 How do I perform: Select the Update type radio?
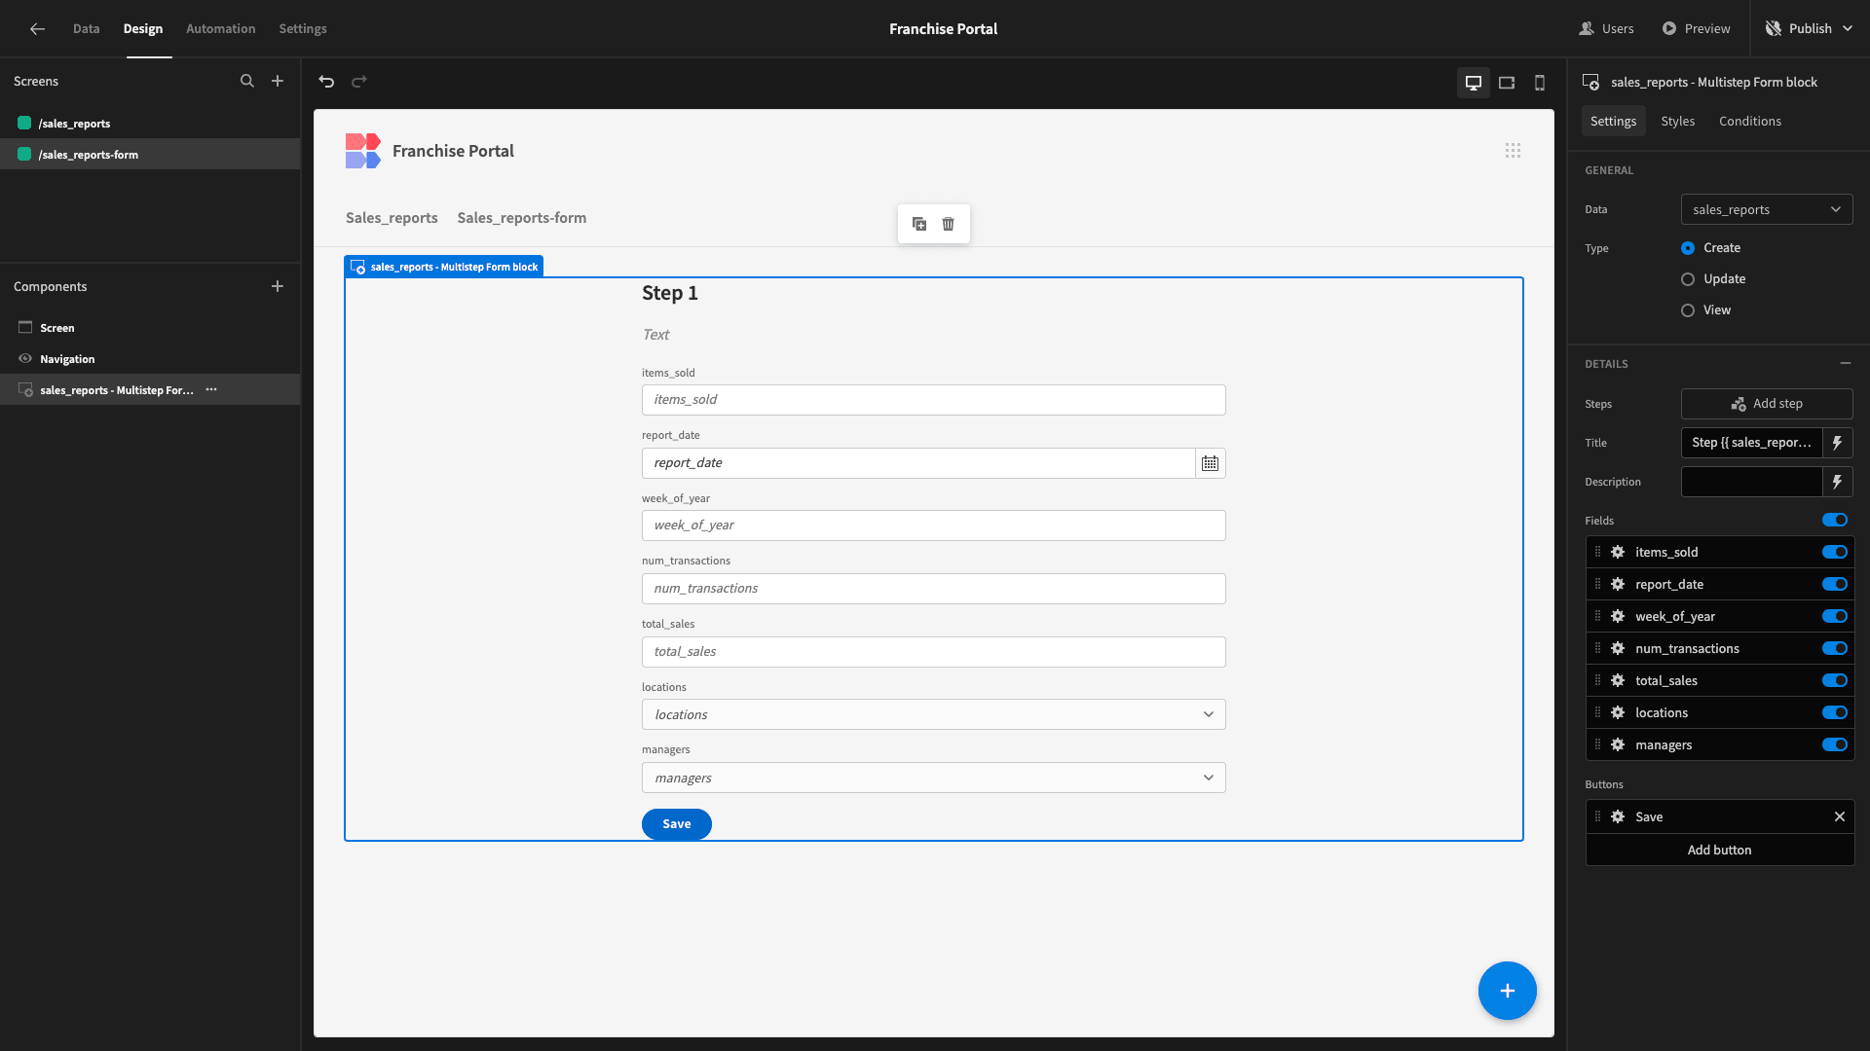(x=1688, y=279)
